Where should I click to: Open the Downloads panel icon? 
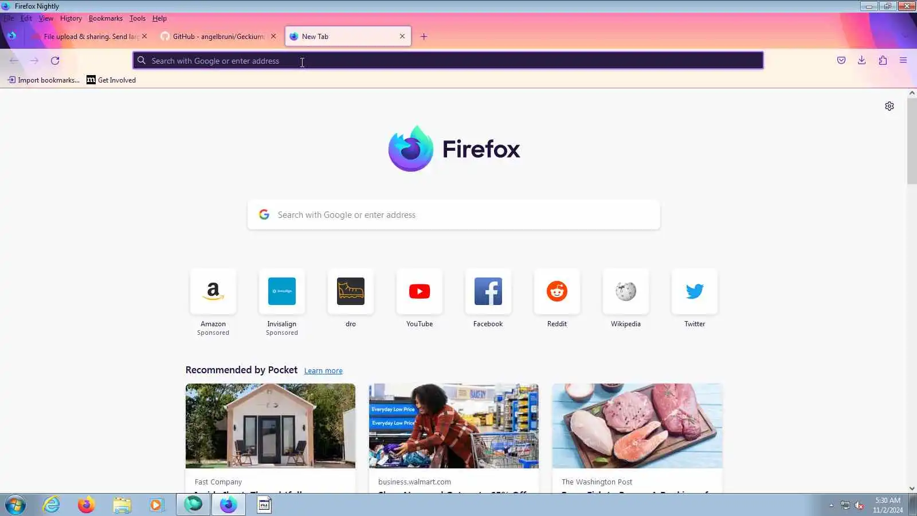point(861,60)
